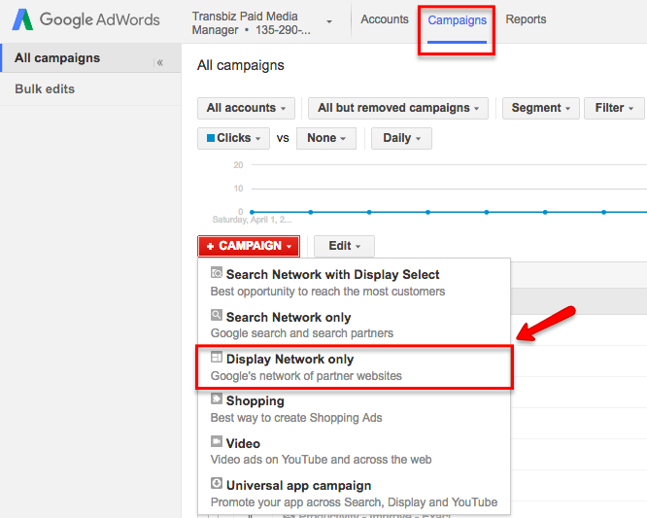Click the Video campaign type icon
This screenshot has height=518, width=647.
point(217,442)
